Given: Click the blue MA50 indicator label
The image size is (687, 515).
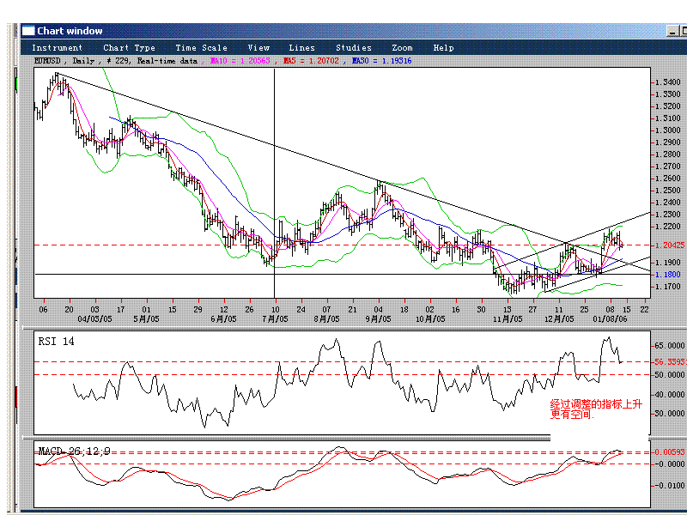Looking at the screenshot, I should coord(381,61).
